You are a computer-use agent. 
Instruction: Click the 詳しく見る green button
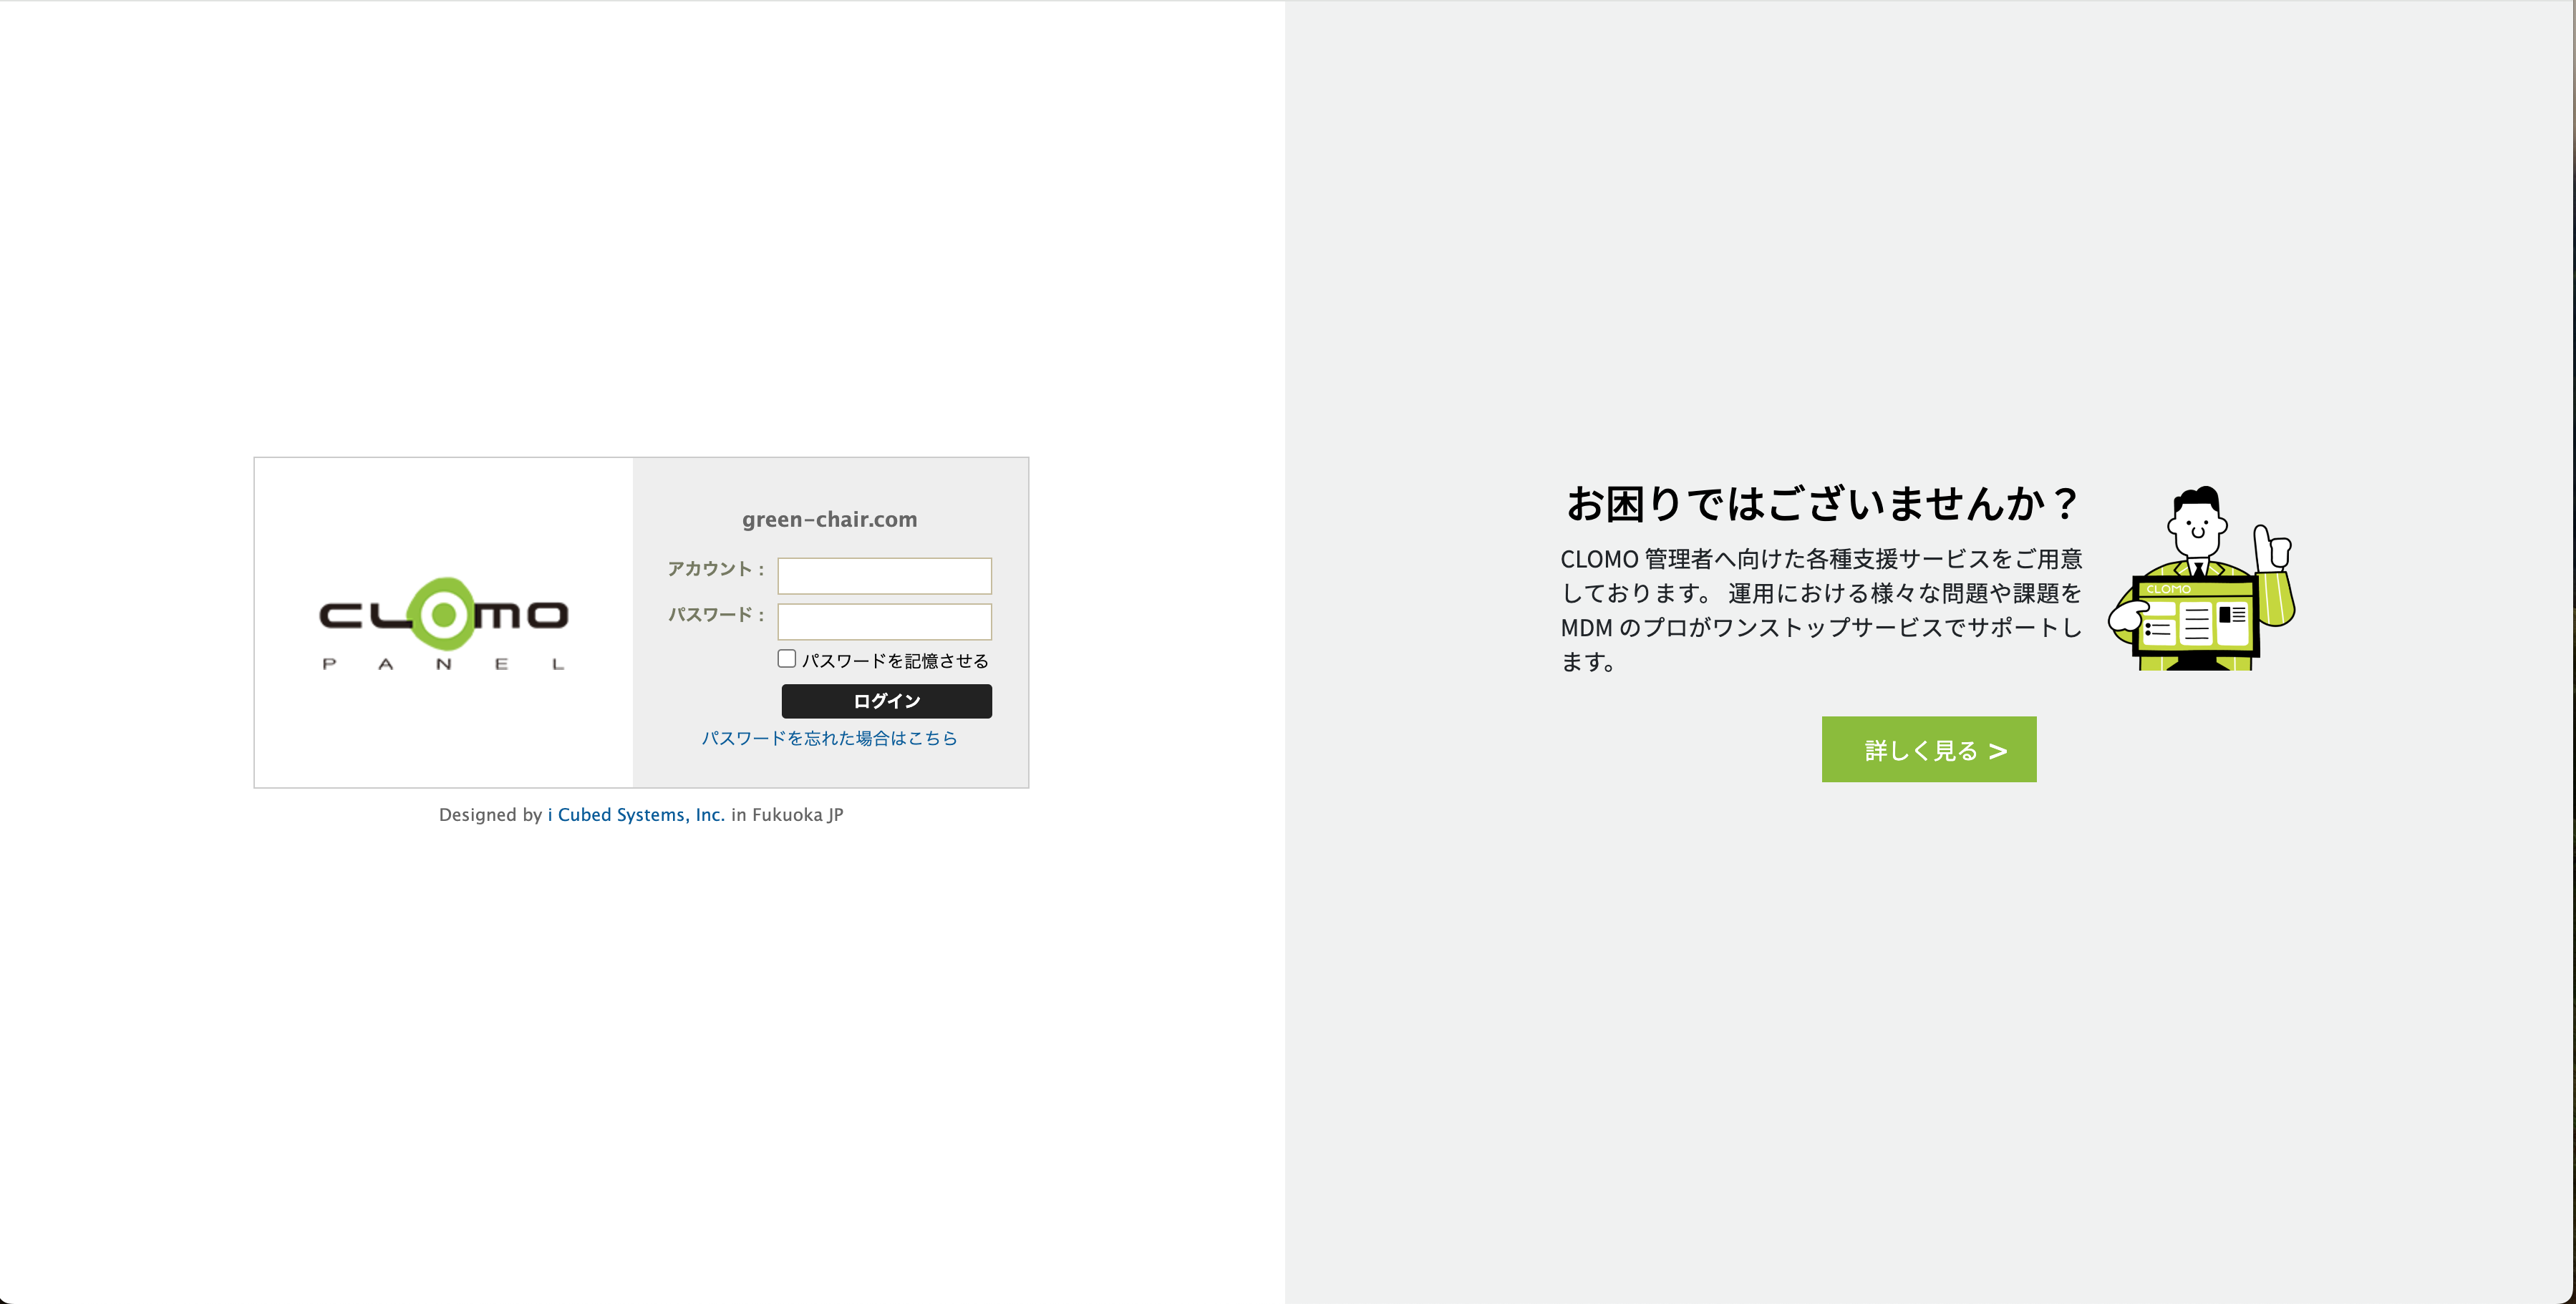[1928, 749]
